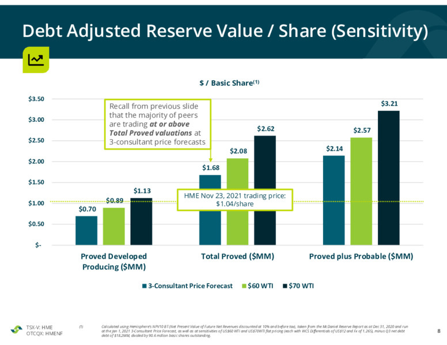Viewport: 447px width, 345px height.
Task: Click the Proved plus Probable ($MM) label
Action: click(361, 256)
